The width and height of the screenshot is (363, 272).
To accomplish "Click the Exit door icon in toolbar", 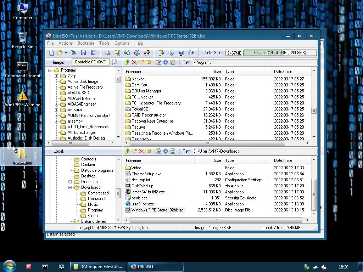I will click(191, 53).
